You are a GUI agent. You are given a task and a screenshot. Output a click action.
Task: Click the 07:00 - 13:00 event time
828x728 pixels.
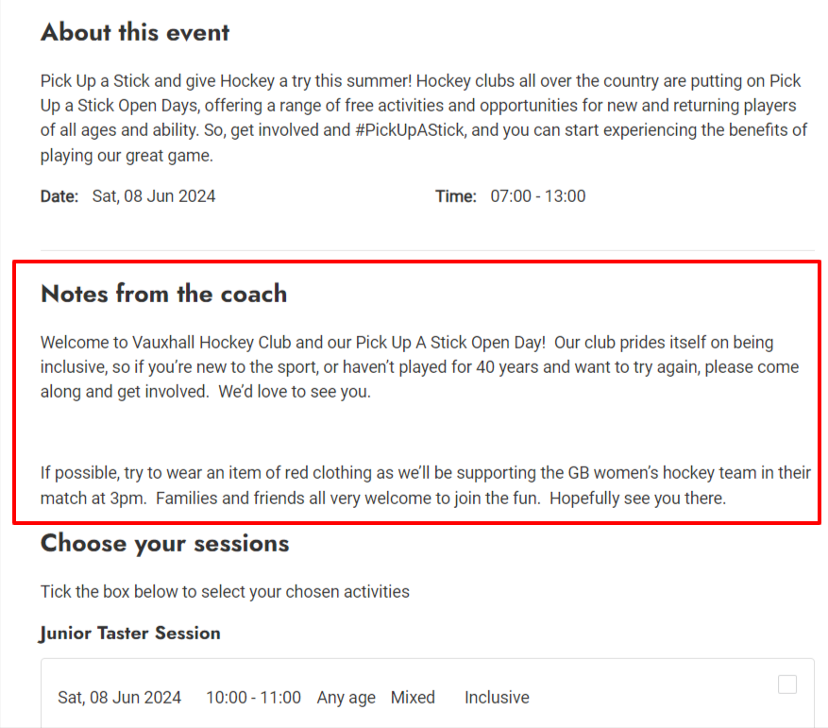point(537,196)
